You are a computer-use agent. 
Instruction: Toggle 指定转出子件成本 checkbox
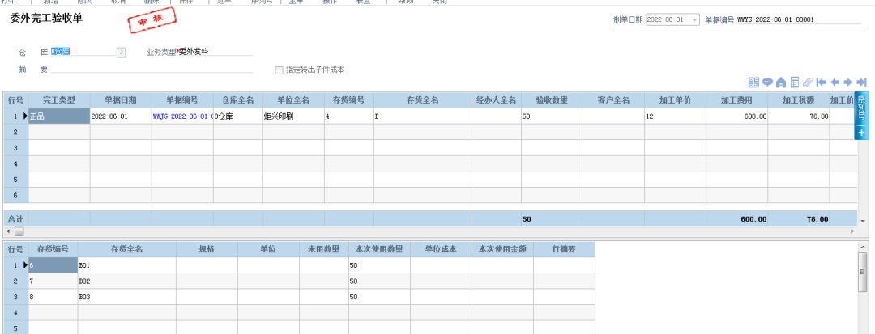point(280,70)
